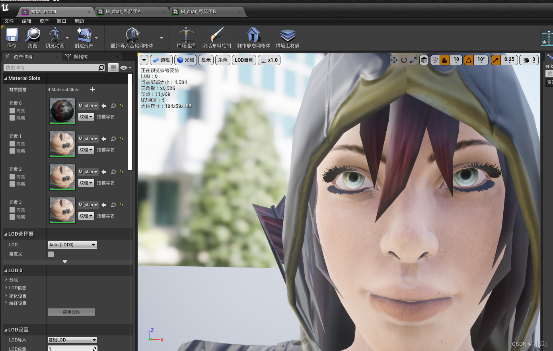The width and height of the screenshot is (553, 351).
Task: Enable 隔离 checkbox for 元素 0
Action: pos(12,118)
